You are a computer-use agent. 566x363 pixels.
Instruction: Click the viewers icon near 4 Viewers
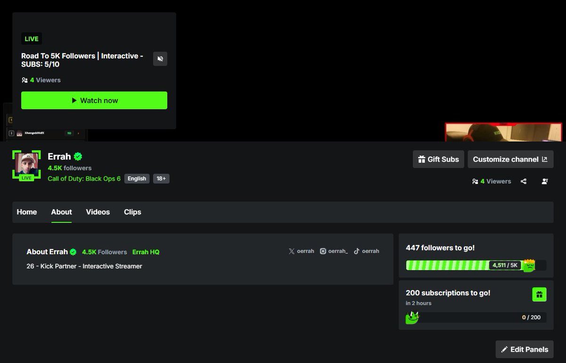tap(475, 181)
